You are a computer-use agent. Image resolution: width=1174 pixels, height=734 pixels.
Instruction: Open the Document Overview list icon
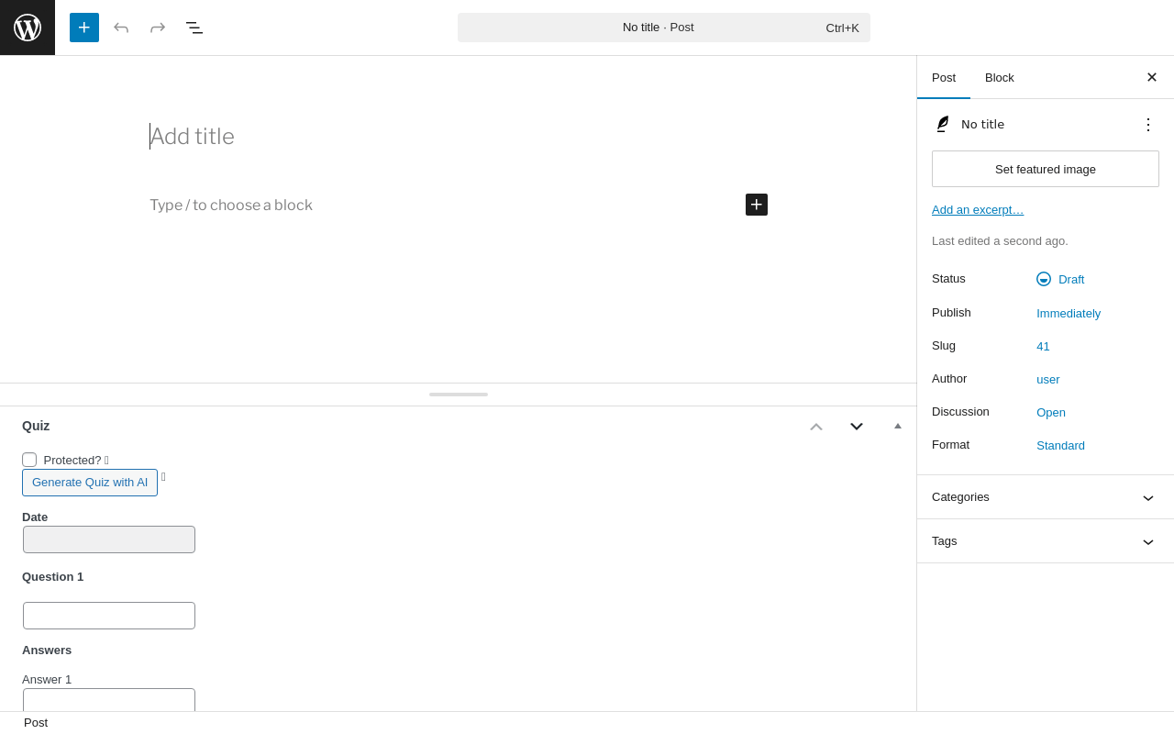click(194, 28)
